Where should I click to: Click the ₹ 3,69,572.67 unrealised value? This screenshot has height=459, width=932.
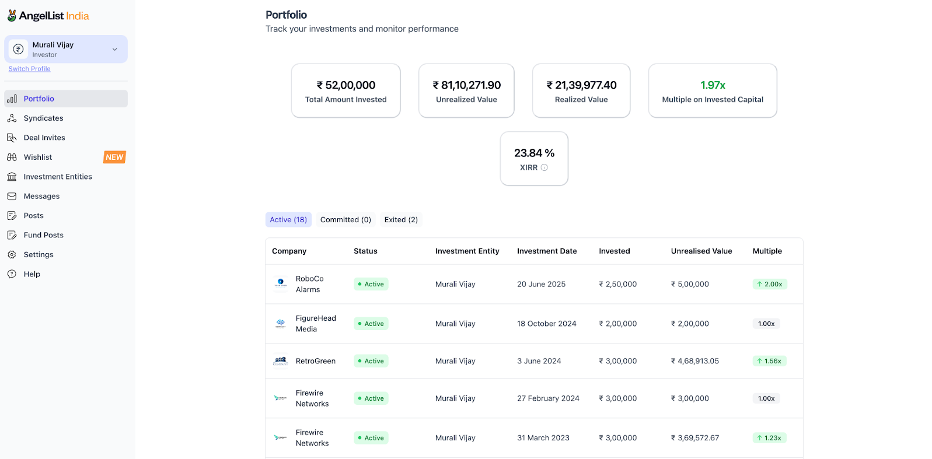click(x=695, y=438)
